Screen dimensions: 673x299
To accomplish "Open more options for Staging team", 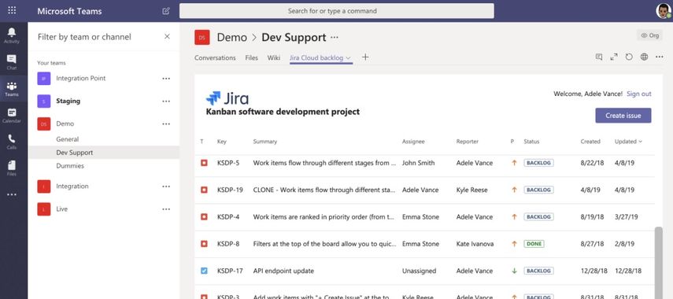I will (166, 102).
